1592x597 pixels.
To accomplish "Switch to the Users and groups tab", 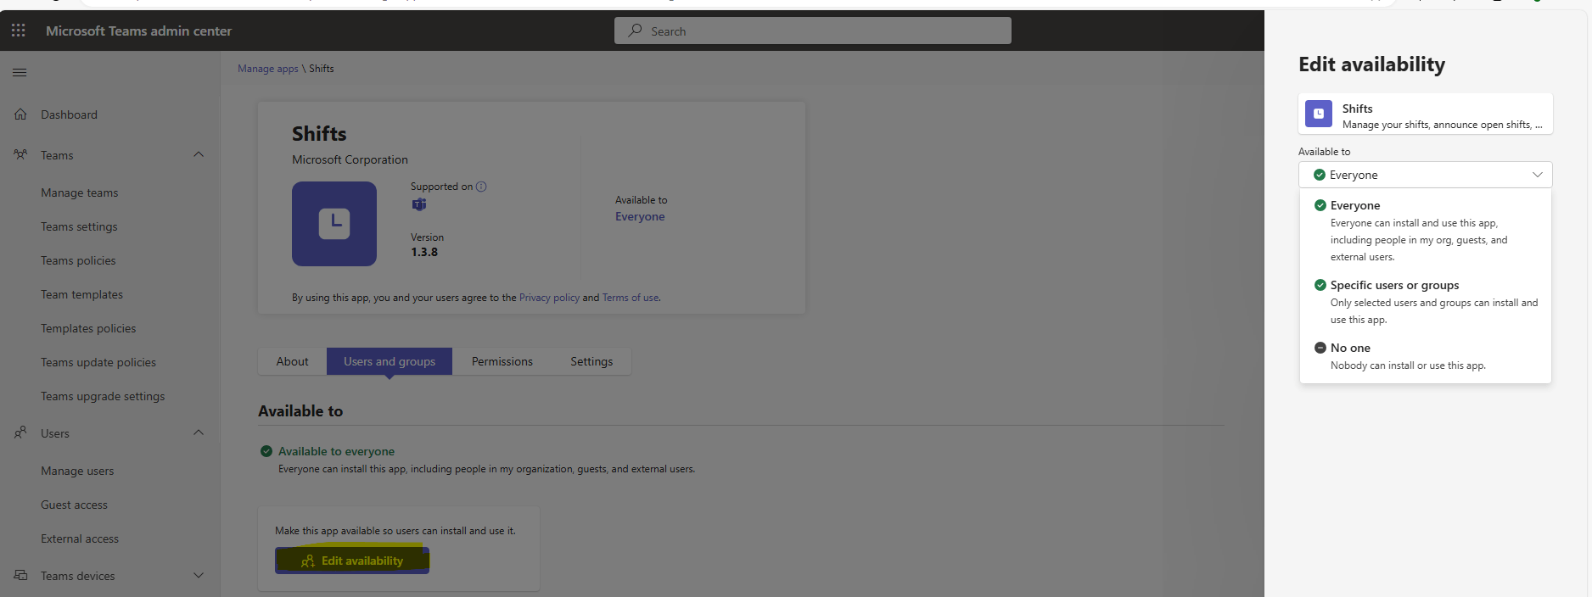I will tap(390, 361).
